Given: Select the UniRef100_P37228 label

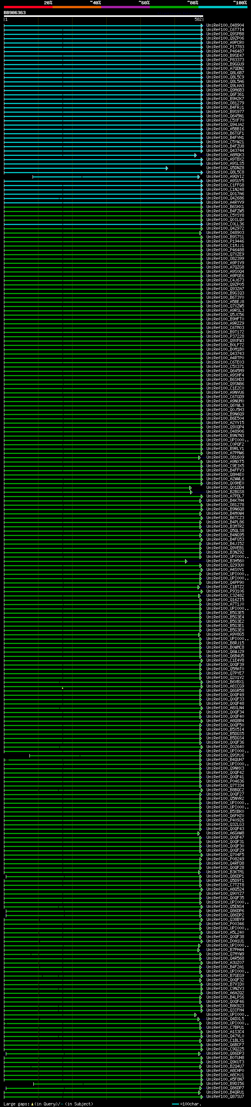Looking at the screenshot, I should coord(225,337).
